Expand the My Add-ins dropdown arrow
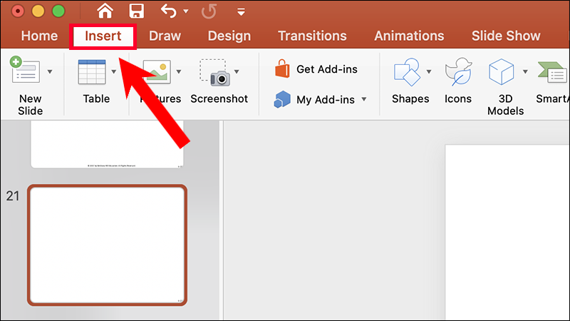Image resolution: width=570 pixels, height=321 pixels. 364,99
